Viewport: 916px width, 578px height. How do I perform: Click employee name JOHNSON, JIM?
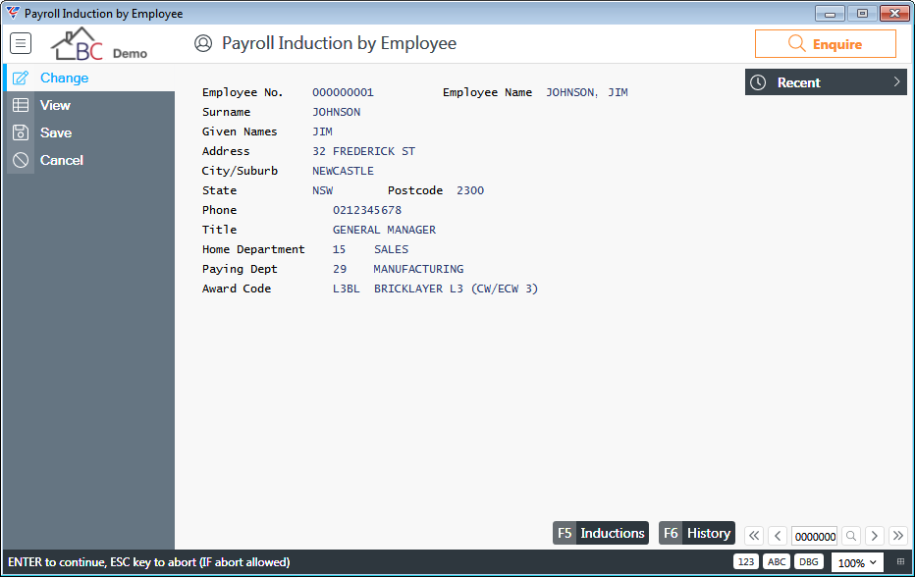click(587, 92)
